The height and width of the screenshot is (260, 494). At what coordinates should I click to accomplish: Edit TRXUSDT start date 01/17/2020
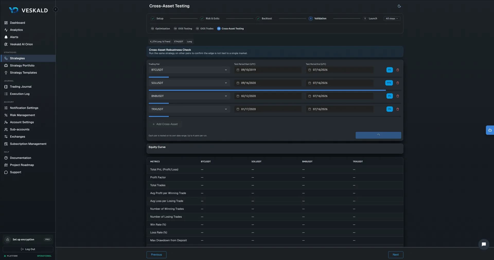pyautogui.click(x=268, y=109)
